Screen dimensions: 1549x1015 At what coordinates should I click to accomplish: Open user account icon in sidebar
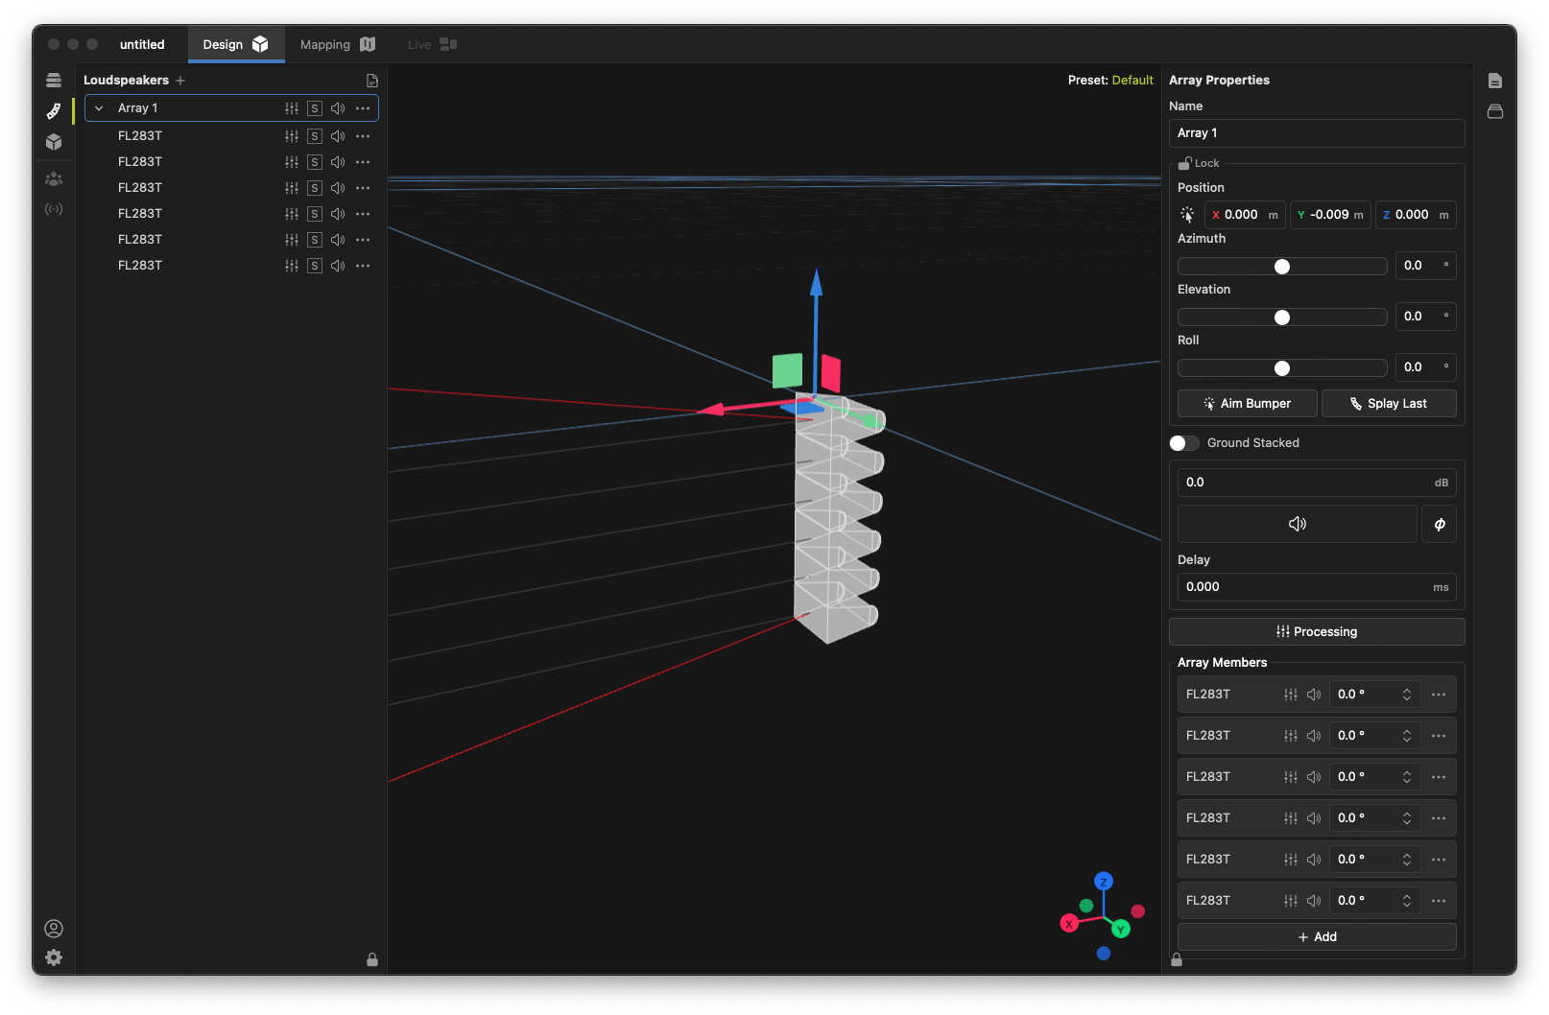(54, 928)
